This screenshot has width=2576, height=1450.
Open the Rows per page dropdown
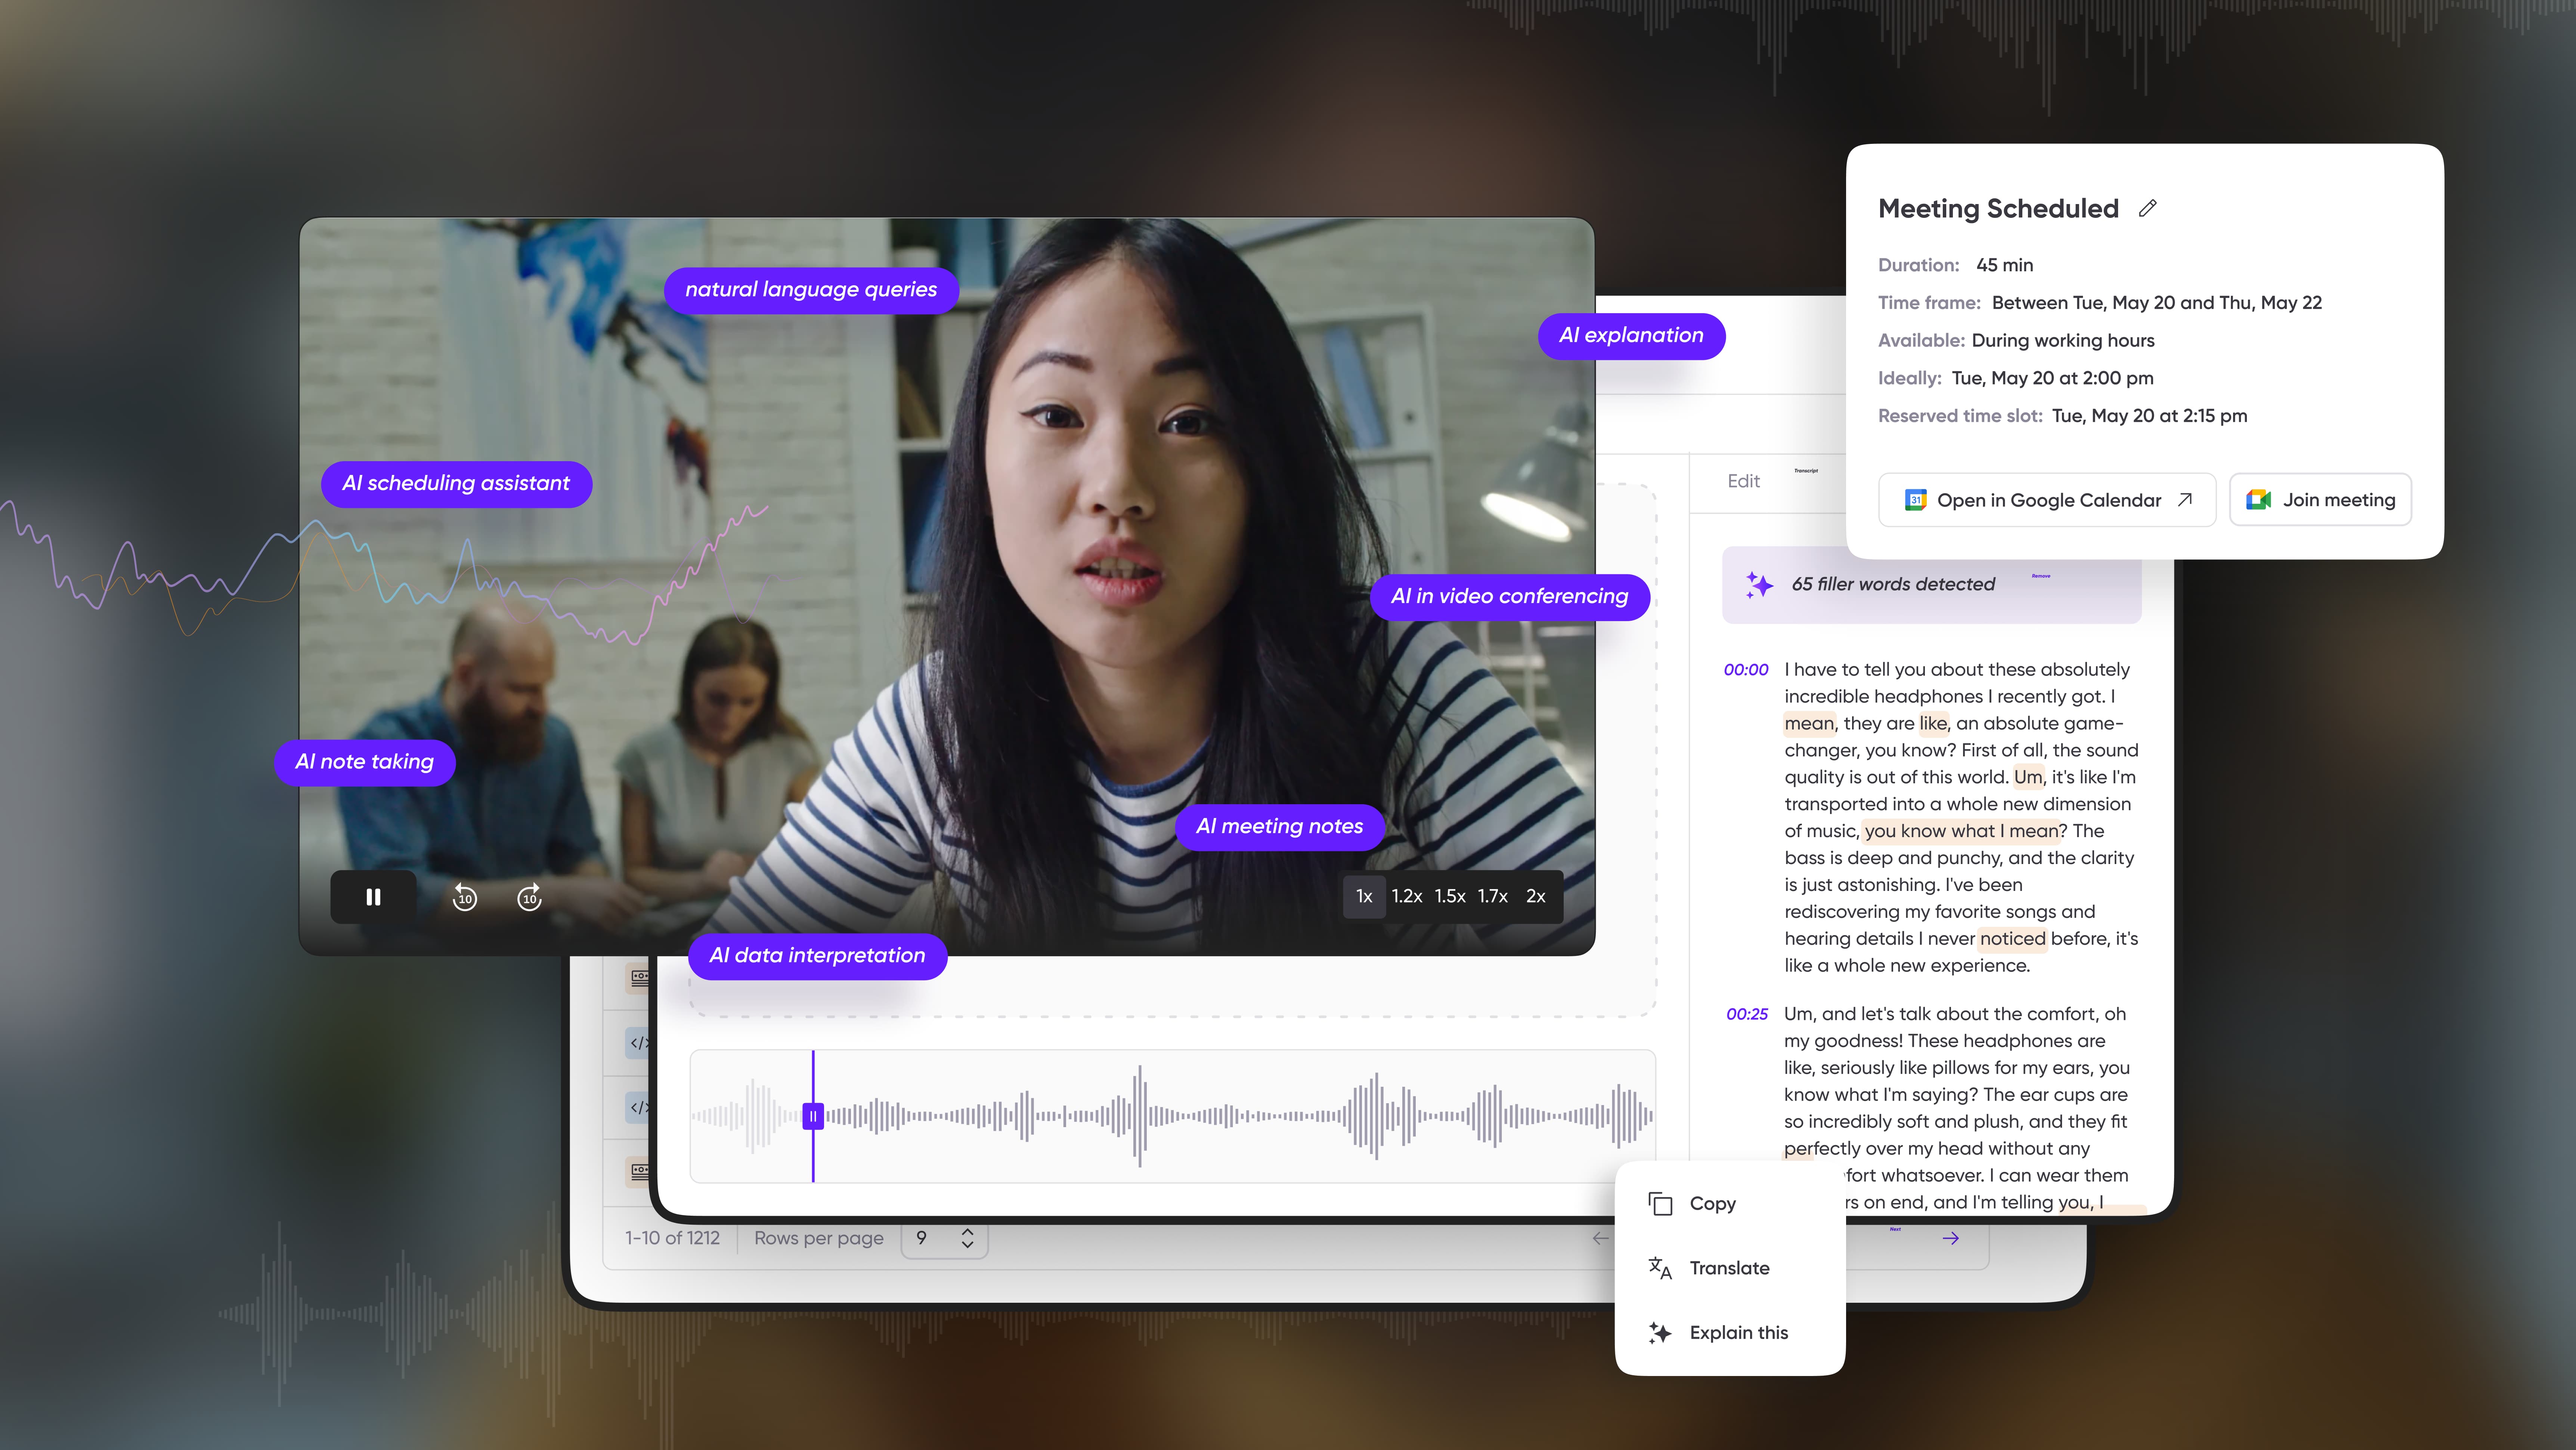click(x=944, y=1239)
